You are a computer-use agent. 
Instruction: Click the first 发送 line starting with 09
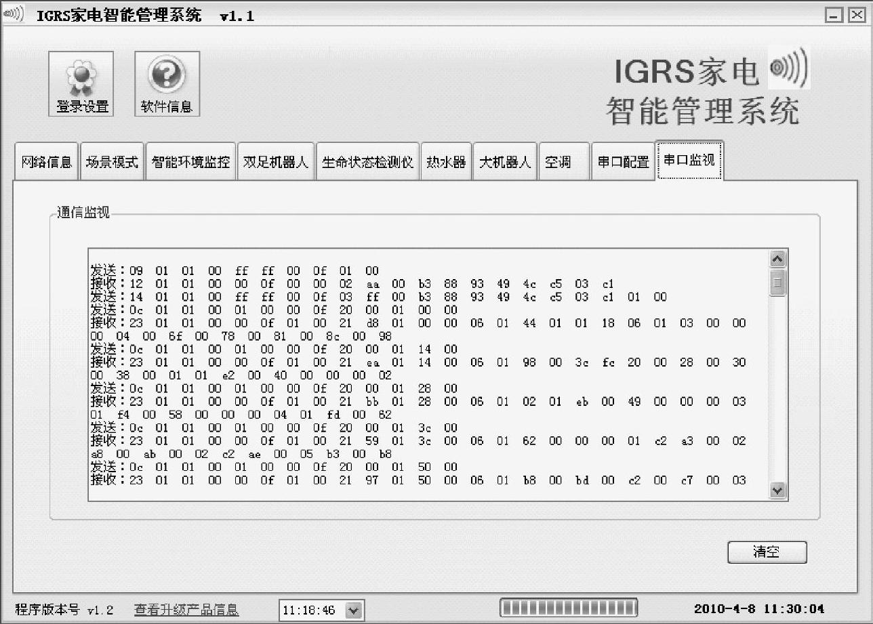coord(235,271)
